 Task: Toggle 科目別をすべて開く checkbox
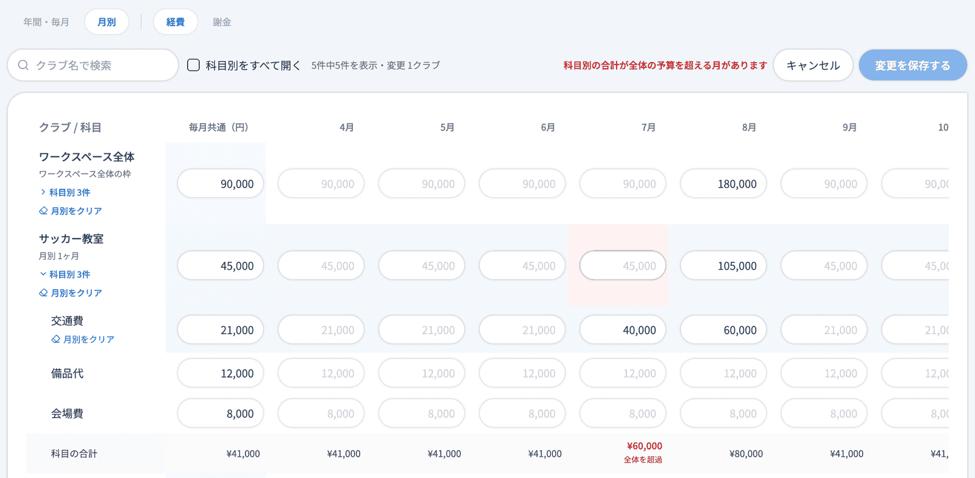tap(193, 65)
